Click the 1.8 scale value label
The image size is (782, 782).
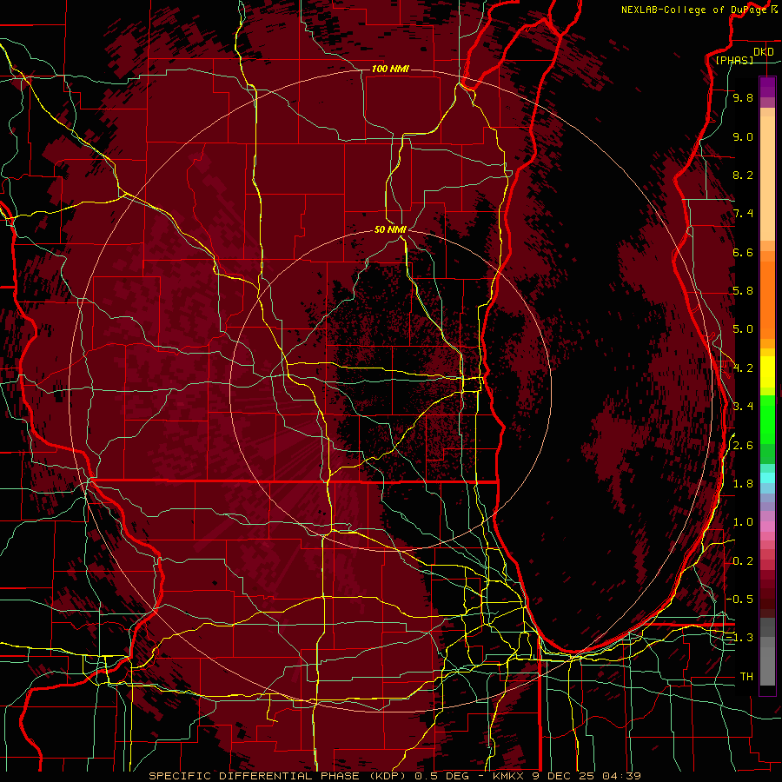click(x=743, y=484)
